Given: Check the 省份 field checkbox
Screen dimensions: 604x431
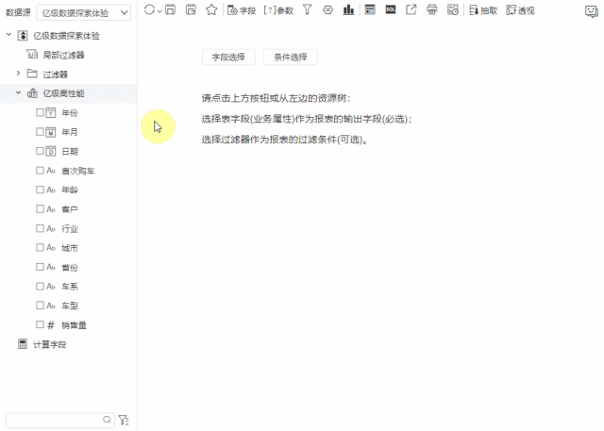Looking at the screenshot, I should point(40,267).
